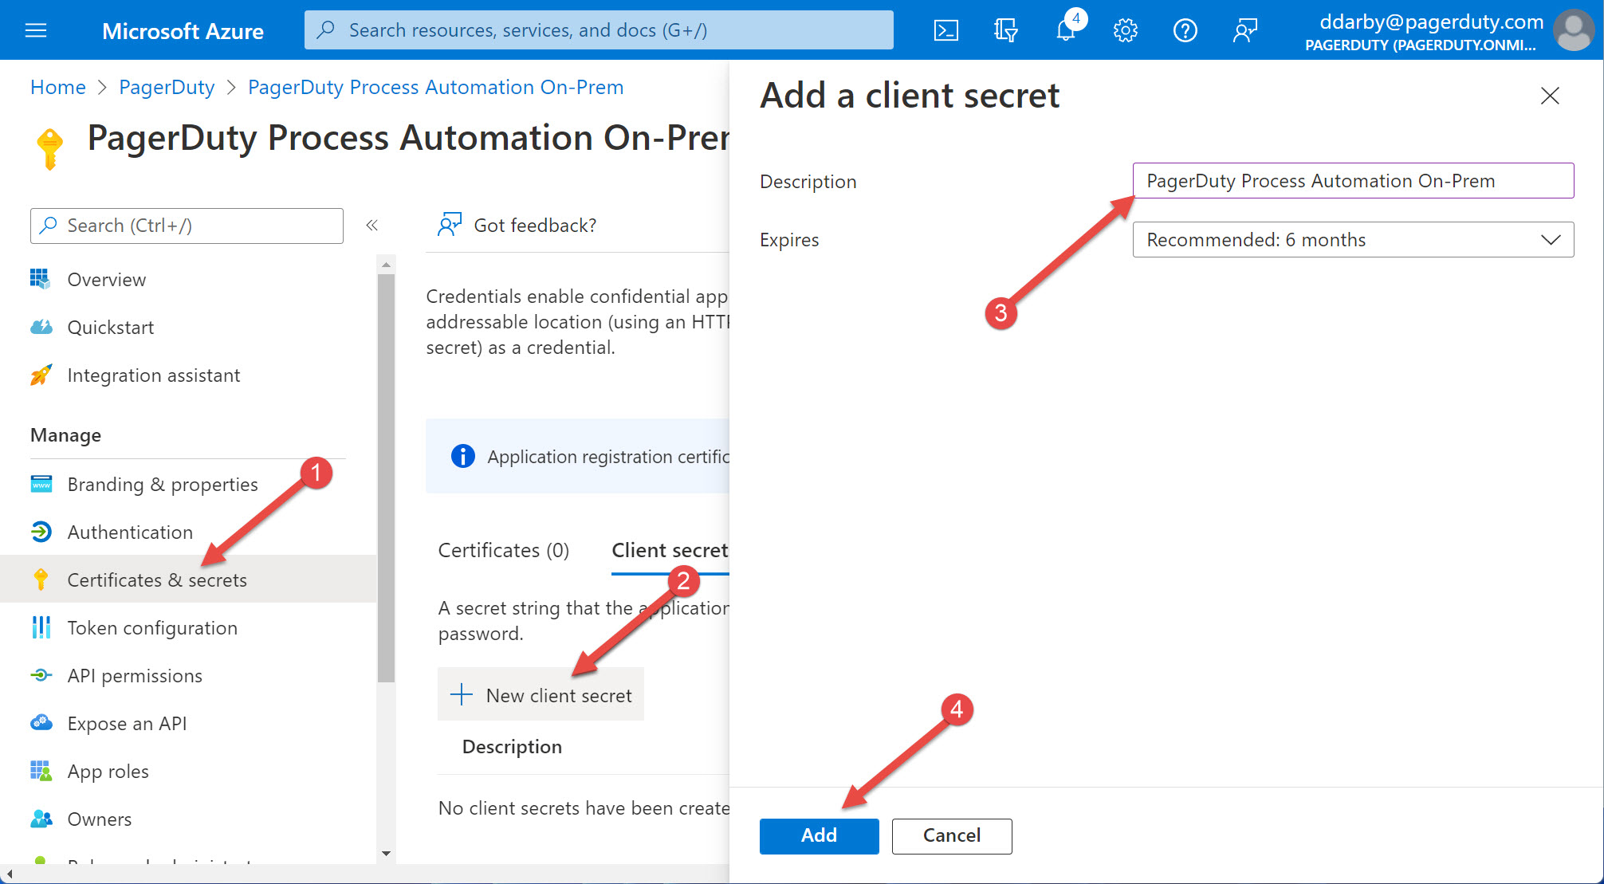Go to Quickstart
Screen dimensions: 1604x884
coord(111,327)
